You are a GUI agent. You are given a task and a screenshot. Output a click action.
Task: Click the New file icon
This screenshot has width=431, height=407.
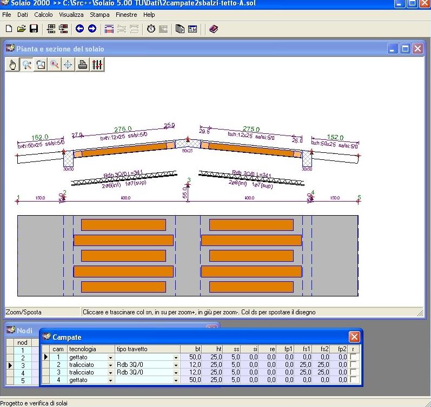(x=8, y=29)
